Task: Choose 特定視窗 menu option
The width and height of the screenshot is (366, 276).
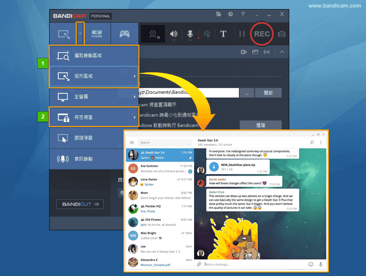Action: pos(94,117)
